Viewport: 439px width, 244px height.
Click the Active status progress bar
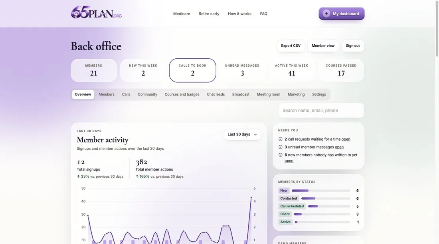click(x=322, y=222)
